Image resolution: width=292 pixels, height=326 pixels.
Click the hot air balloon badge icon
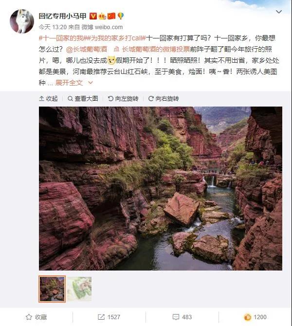point(121,16)
